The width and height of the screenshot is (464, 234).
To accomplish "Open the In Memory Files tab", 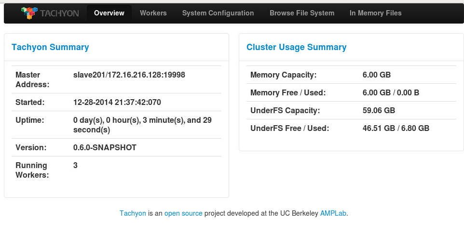I will (x=376, y=13).
